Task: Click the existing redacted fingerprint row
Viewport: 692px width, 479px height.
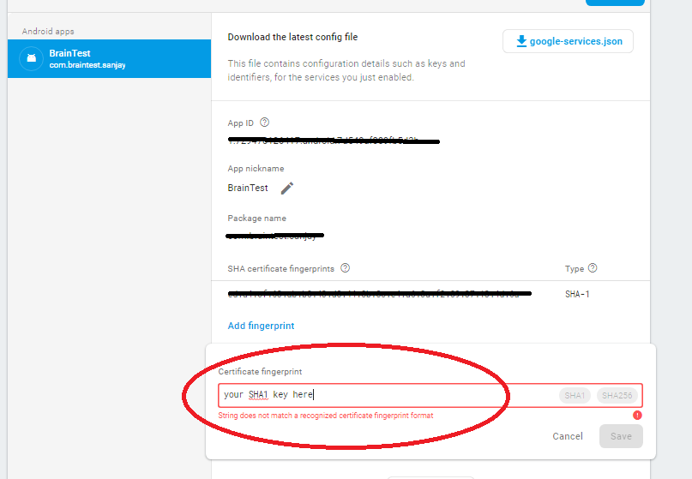Action: coord(379,294)
